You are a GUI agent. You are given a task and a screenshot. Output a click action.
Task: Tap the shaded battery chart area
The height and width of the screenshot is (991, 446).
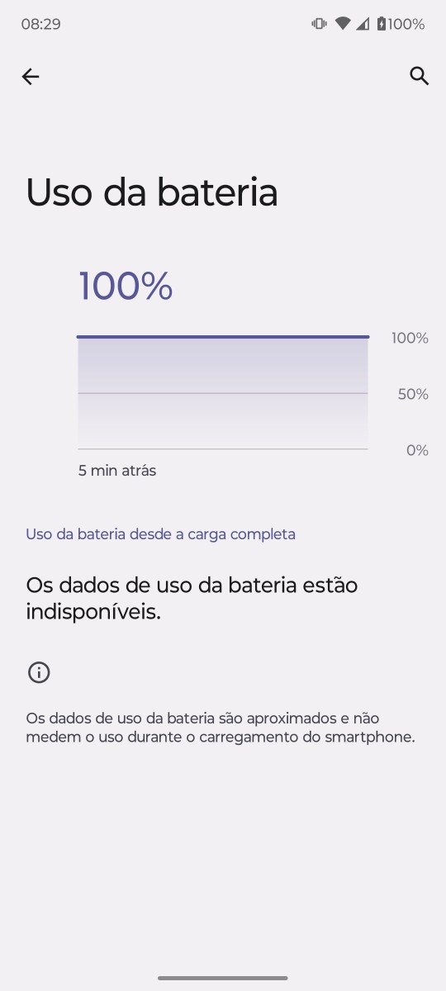coord(223,393)
